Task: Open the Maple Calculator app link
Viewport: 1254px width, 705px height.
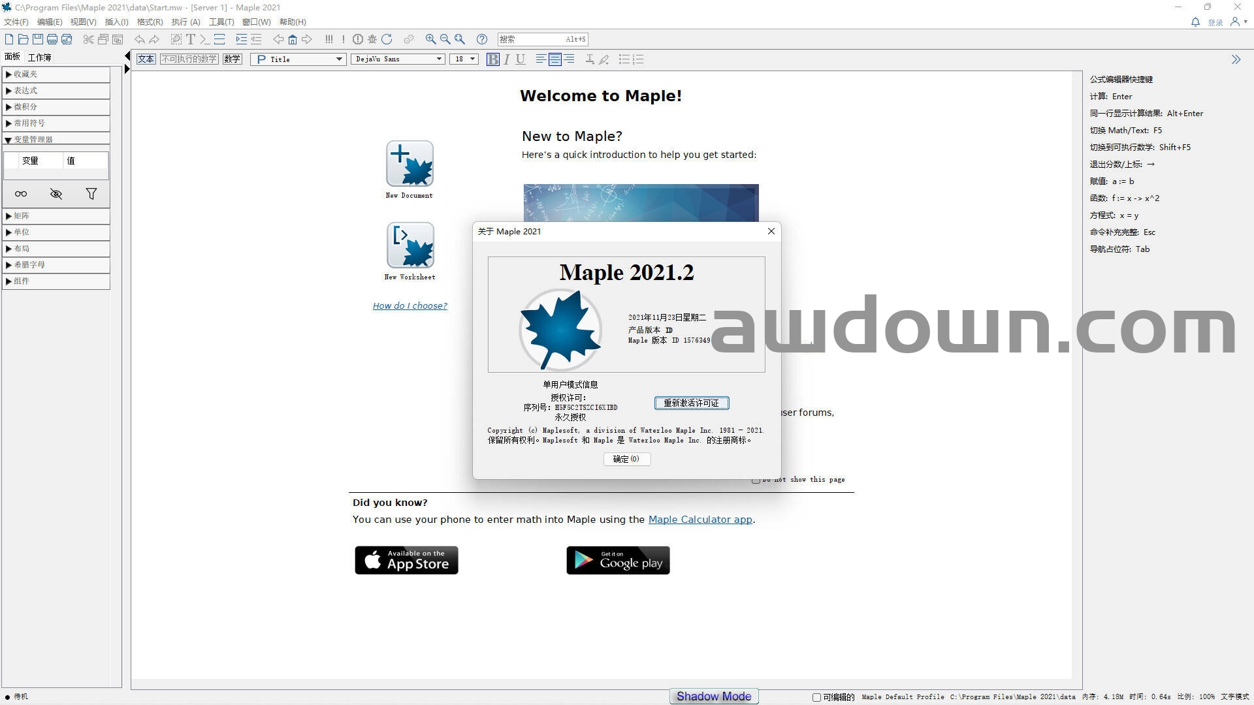Action: [699, 520]
